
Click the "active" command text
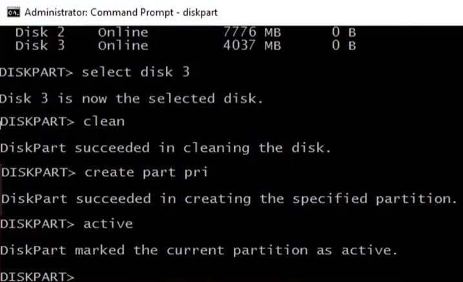108,223
